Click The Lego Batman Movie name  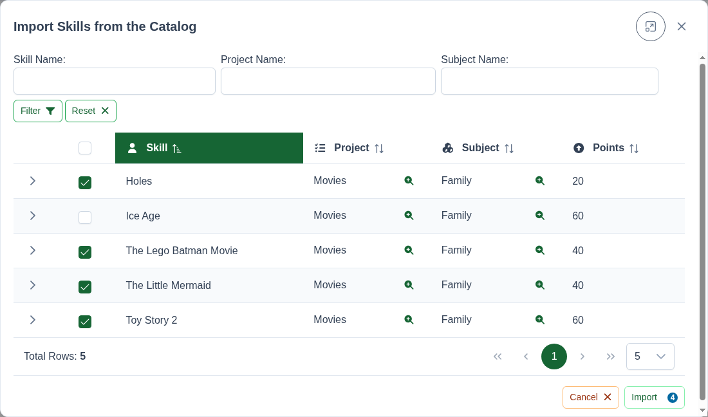[182, 251]
